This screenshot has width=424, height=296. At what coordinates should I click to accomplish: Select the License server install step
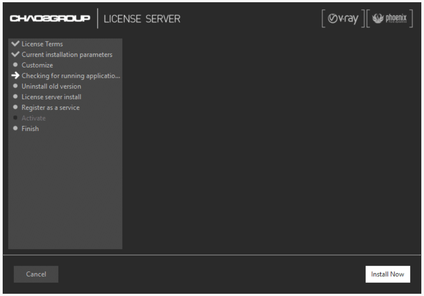[x=51, y=97]
